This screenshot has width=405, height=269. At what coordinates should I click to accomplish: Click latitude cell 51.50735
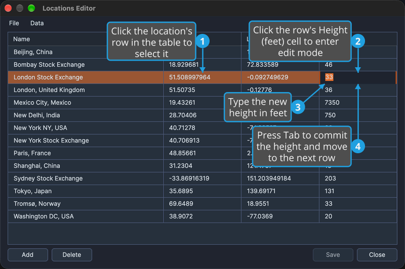202,90
